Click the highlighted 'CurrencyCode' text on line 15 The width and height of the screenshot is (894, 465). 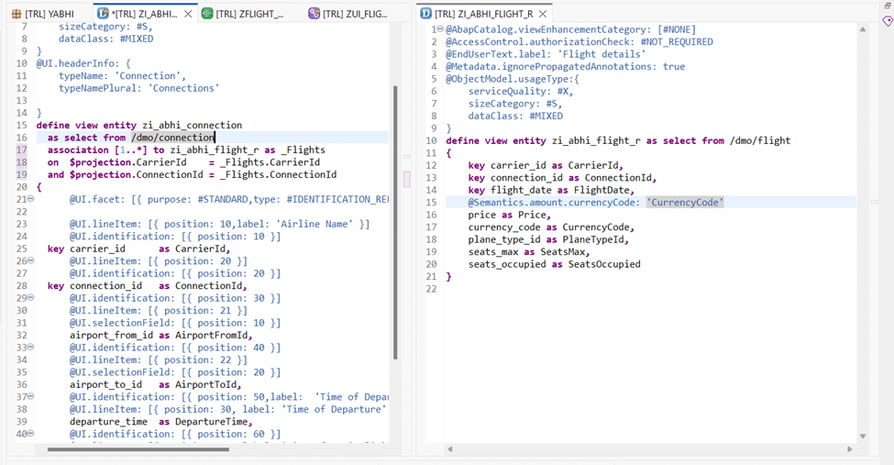pos(685,202)
